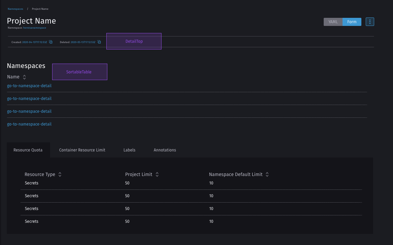
Task: Copy the Created timestamp using its copy icon
Action: 50,42
